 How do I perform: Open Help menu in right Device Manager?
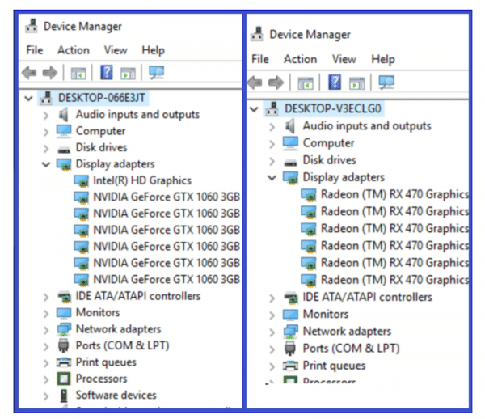(383, 59)
